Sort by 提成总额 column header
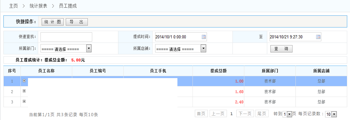350x120 pixels. [x=219, y=71]
